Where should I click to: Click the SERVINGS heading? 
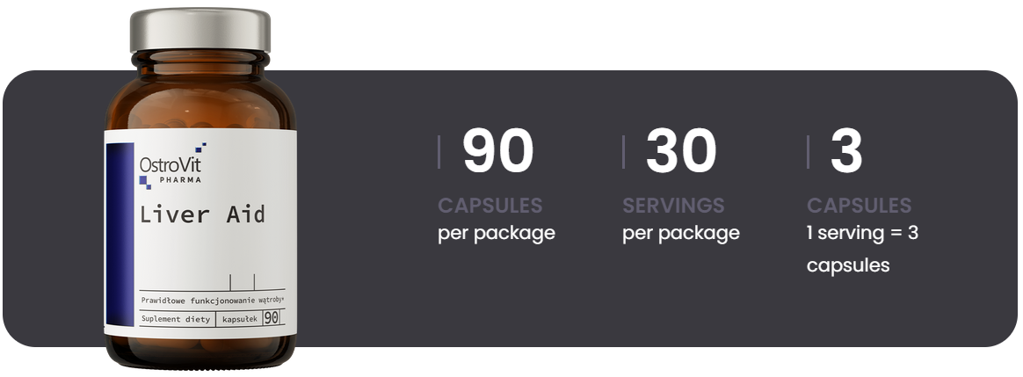tap(673, 206)
